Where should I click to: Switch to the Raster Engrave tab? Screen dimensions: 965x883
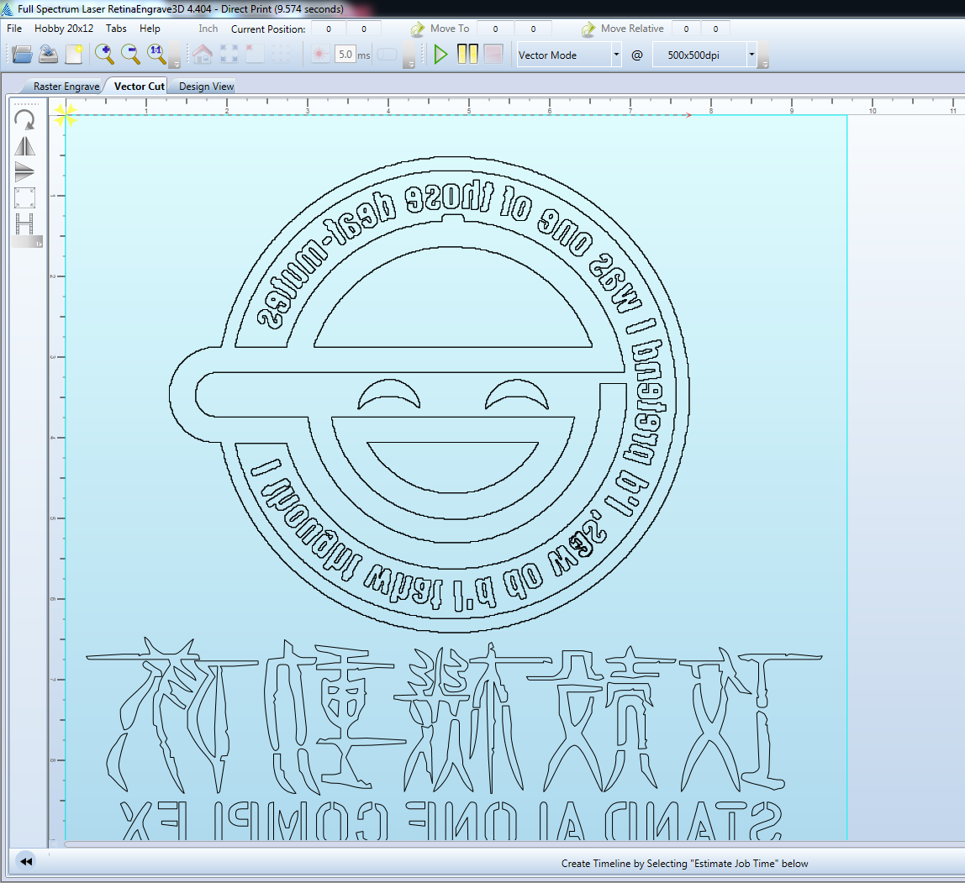coord(66,87)
